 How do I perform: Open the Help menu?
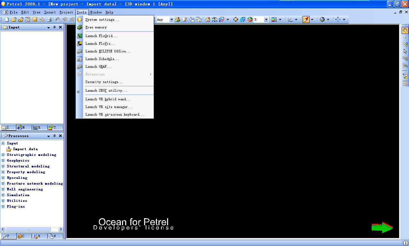109,12
